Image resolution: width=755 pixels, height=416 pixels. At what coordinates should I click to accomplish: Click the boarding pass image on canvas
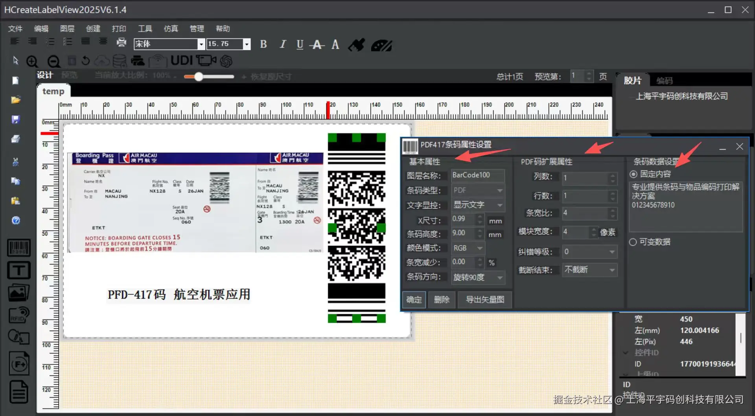195,202
